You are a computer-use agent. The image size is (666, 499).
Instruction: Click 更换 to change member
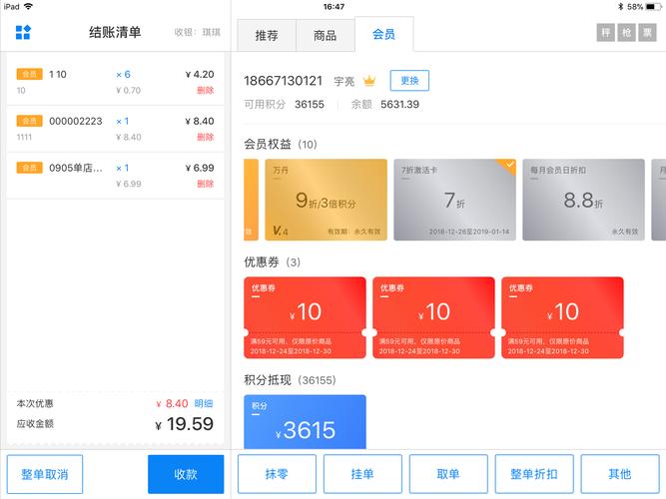click(409, 81)
